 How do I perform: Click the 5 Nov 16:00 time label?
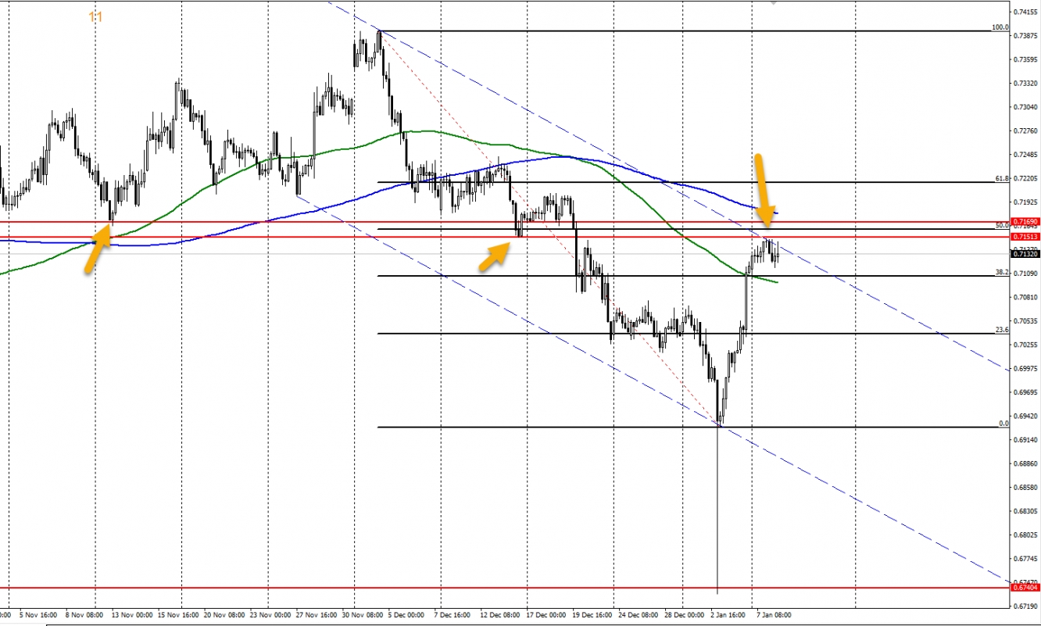point(38,616)
